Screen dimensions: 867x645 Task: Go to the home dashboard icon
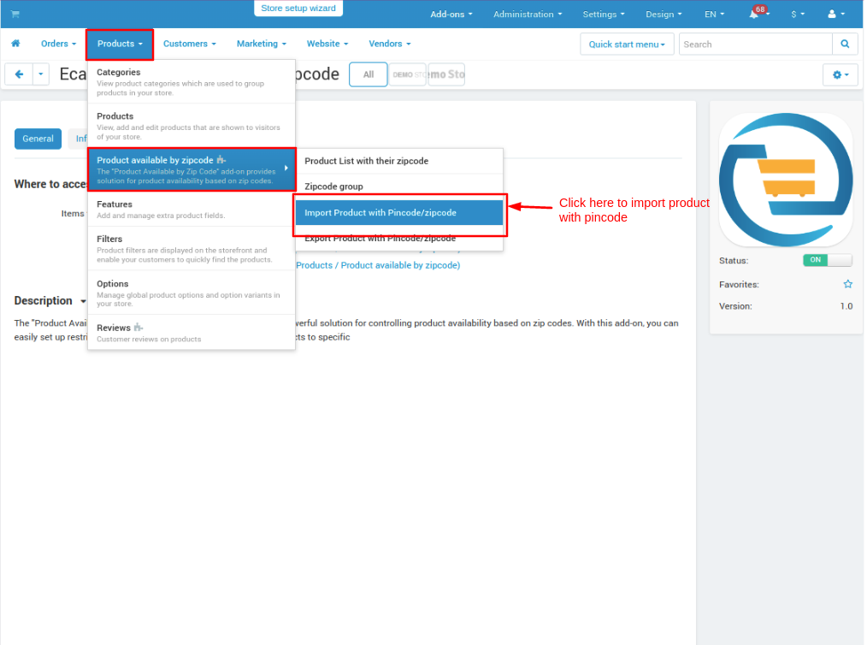point(15,43)
